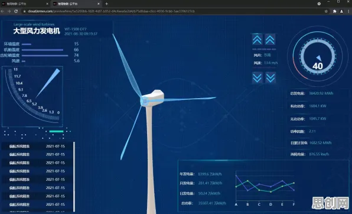Maximize the browser window
The width and height of the screenshot is (352, 214).
pos(338,2)
